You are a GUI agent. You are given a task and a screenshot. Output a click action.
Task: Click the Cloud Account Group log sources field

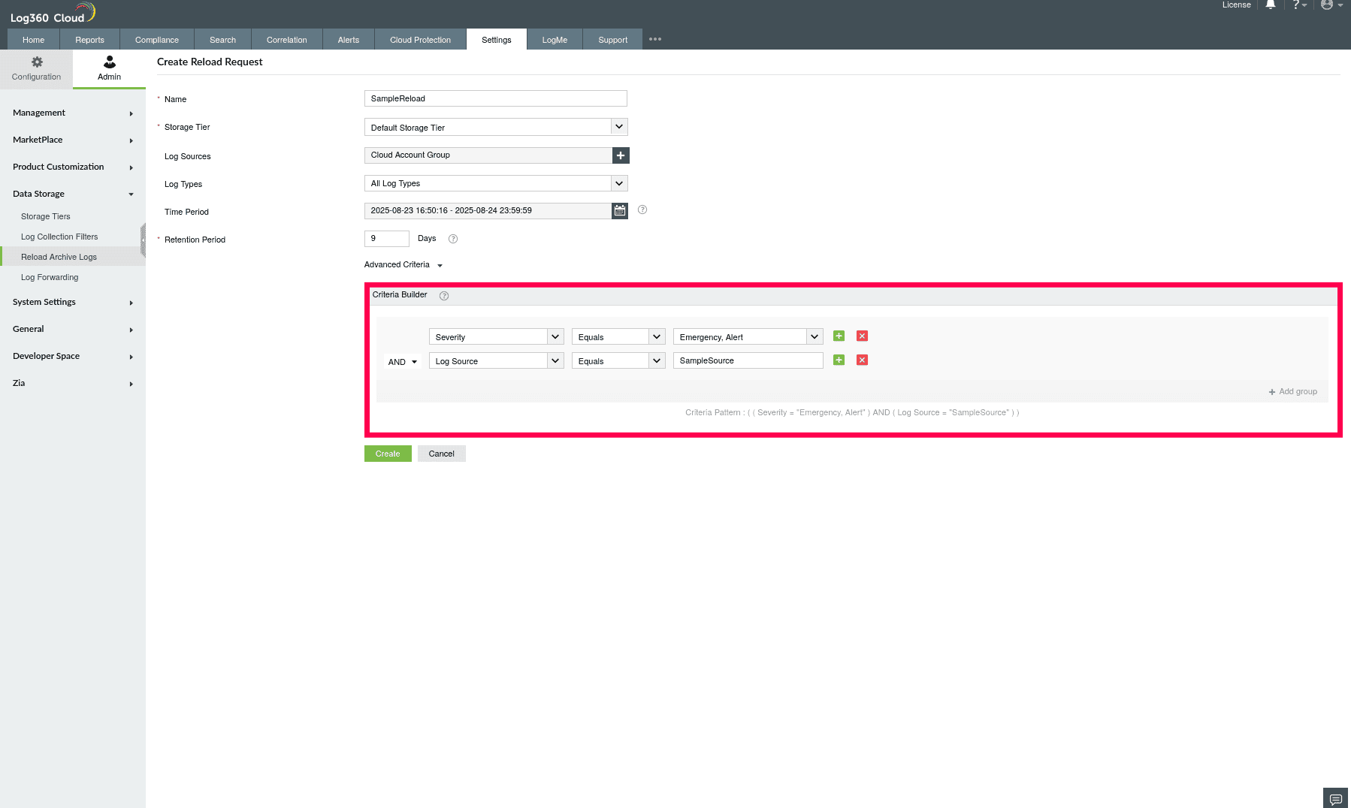pyautogui.click(x=488, y=155)
